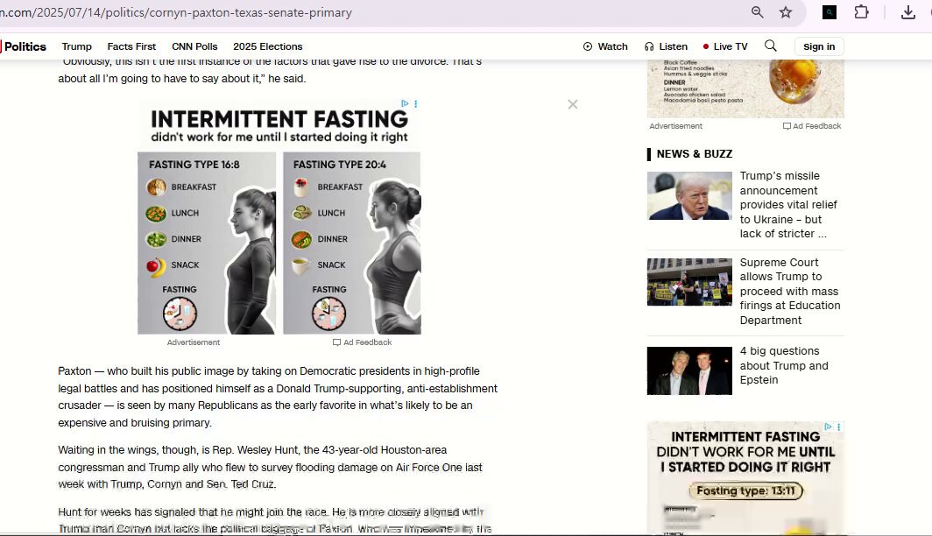Viewport: 932px width, 536px height.
Task: Open the Trump's missile announcement headline
Action: pyautogui.click(x=788, y=204)
